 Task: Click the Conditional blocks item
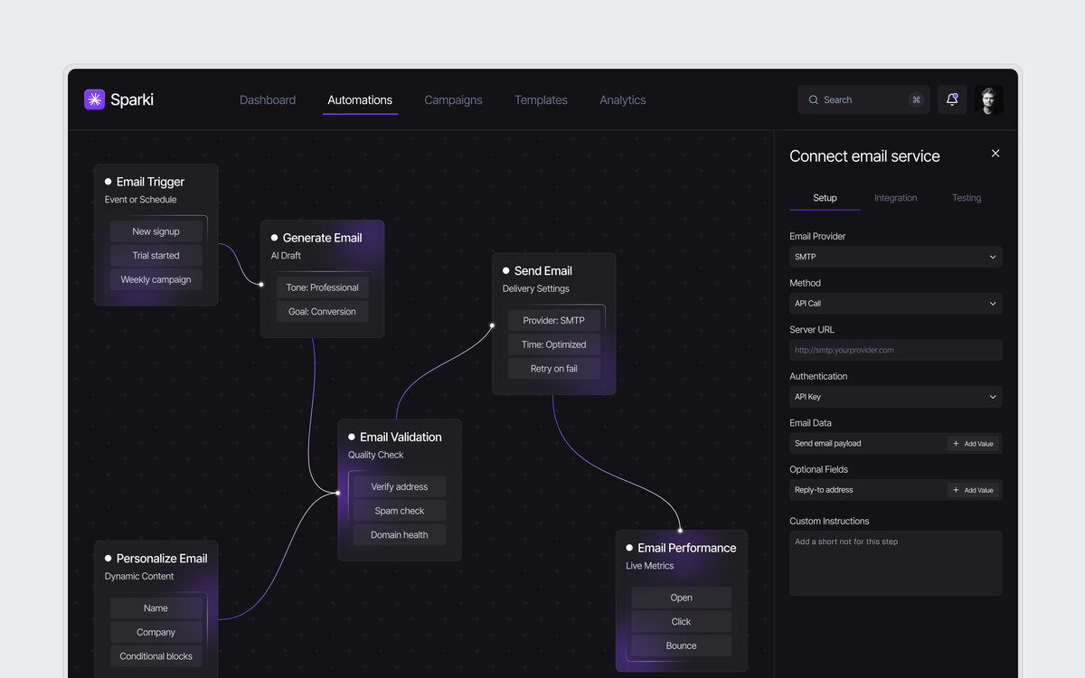[156, 656]
